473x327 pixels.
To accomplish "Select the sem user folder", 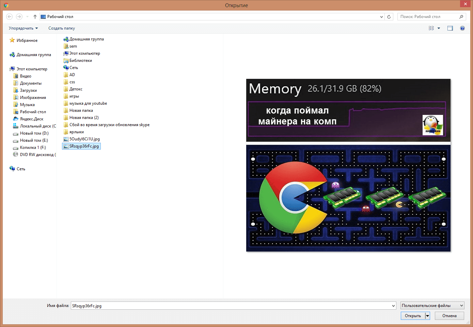I will tap(70, 46).
